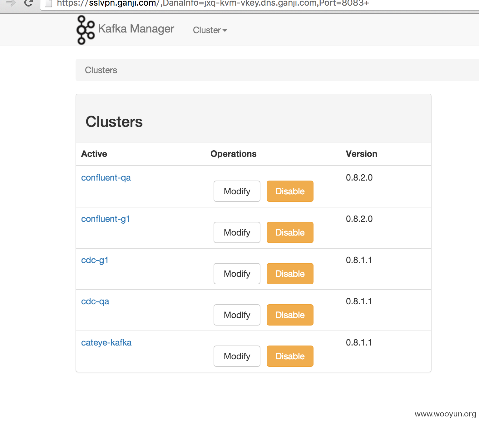
Task: Click the Kafka Manager logo icon
Action: click(x=86, y=30)
